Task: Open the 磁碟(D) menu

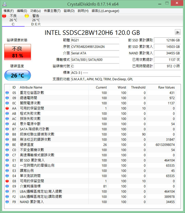Action: click(x=69, y=11)
